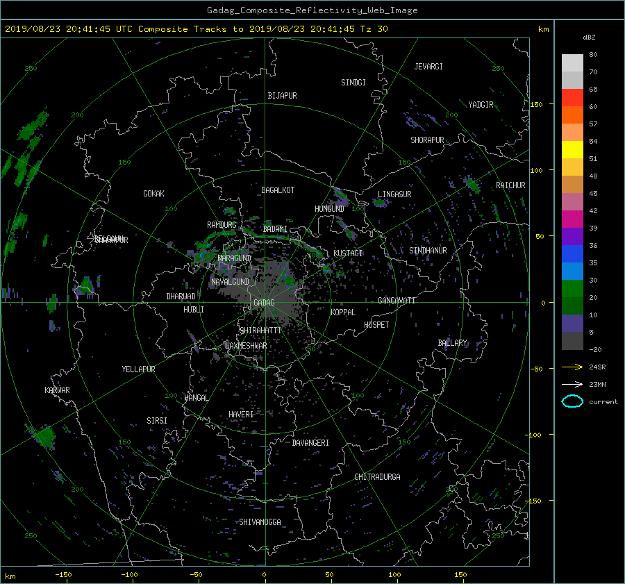Image resolution: width=625 pixels, height=584 pixels.
Task: Click the blue 36 dBZ legend swatch
Action: pyautogui.click(x=572, y=254)
